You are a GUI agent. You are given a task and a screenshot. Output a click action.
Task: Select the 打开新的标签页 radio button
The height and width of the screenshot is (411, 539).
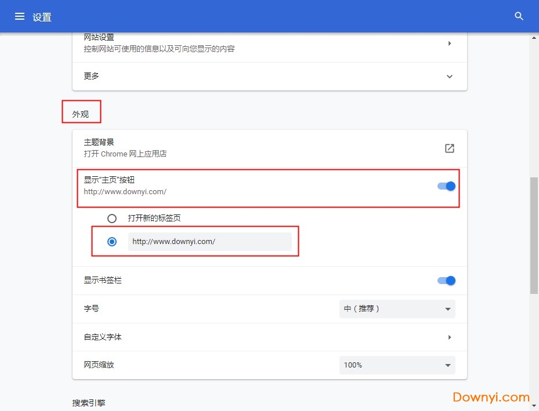[112, 219]
